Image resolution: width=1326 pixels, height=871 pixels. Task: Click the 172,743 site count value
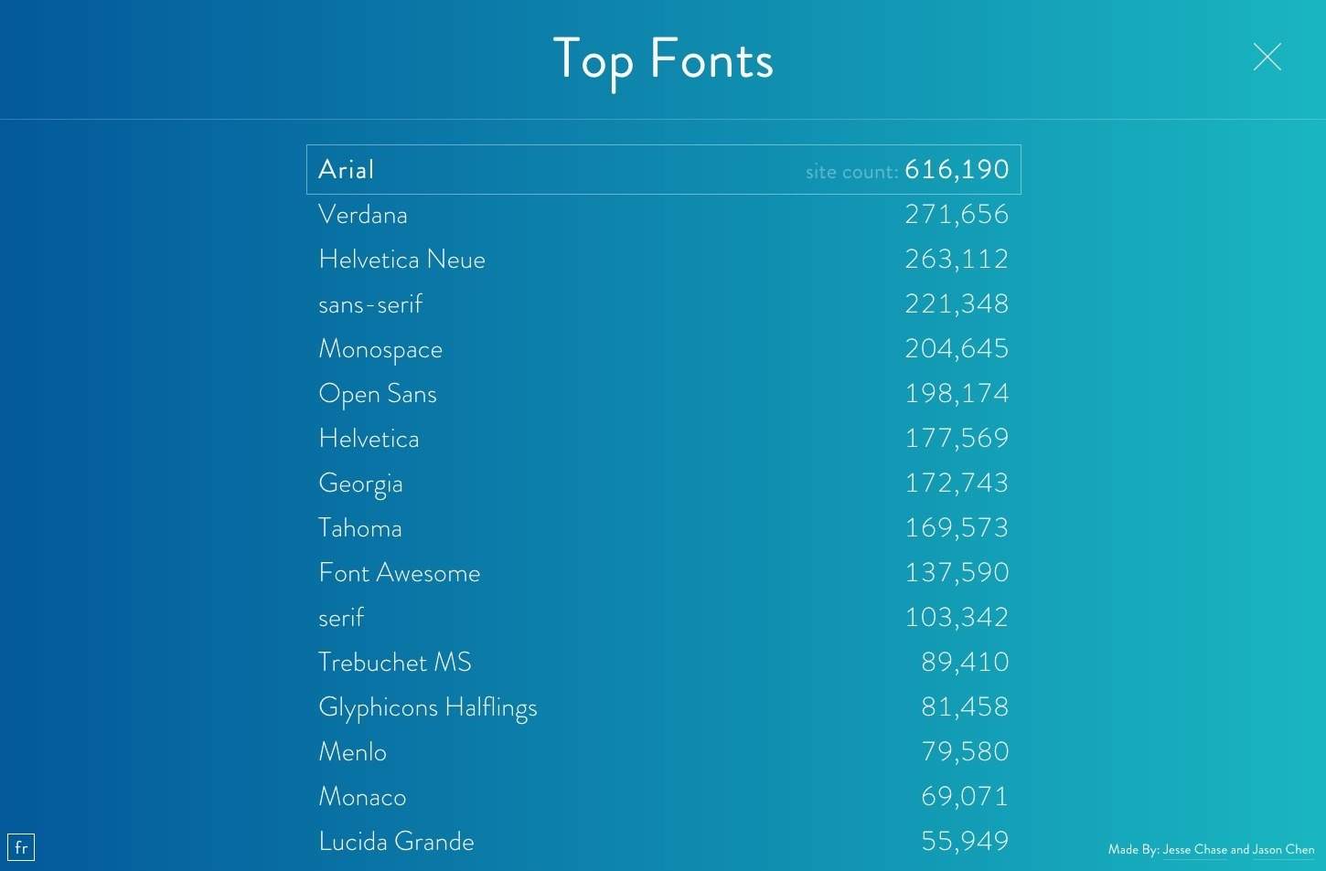957,483
